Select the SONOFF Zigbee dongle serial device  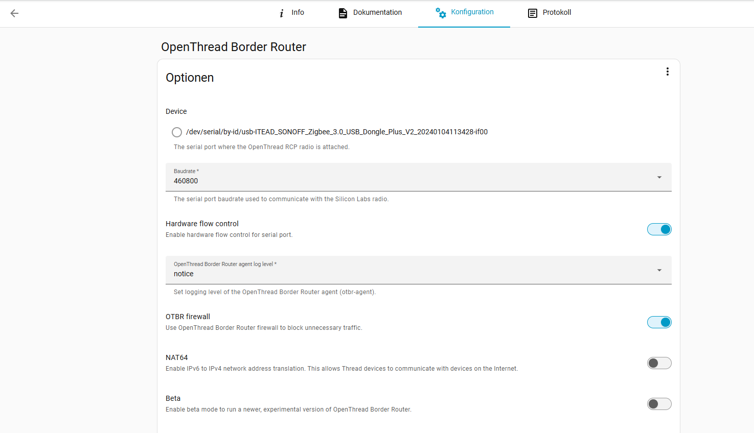[x=177, y=132]
